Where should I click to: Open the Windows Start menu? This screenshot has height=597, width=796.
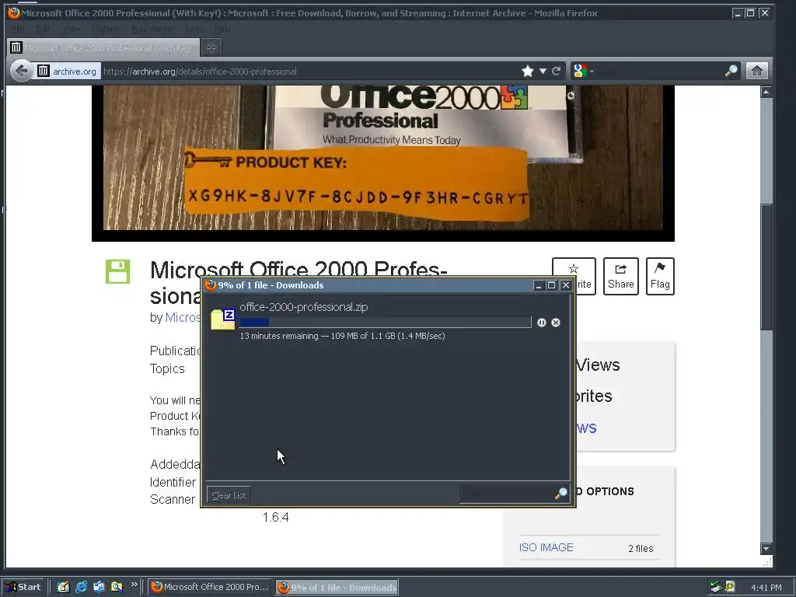point(23,587)
